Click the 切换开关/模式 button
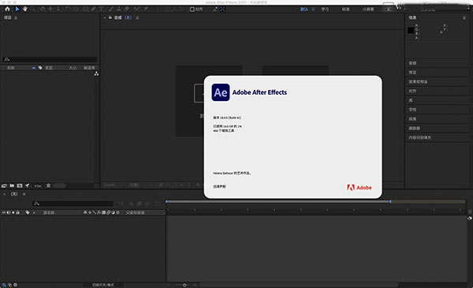The width and height of the screenshot is (473, 288). 103,285
